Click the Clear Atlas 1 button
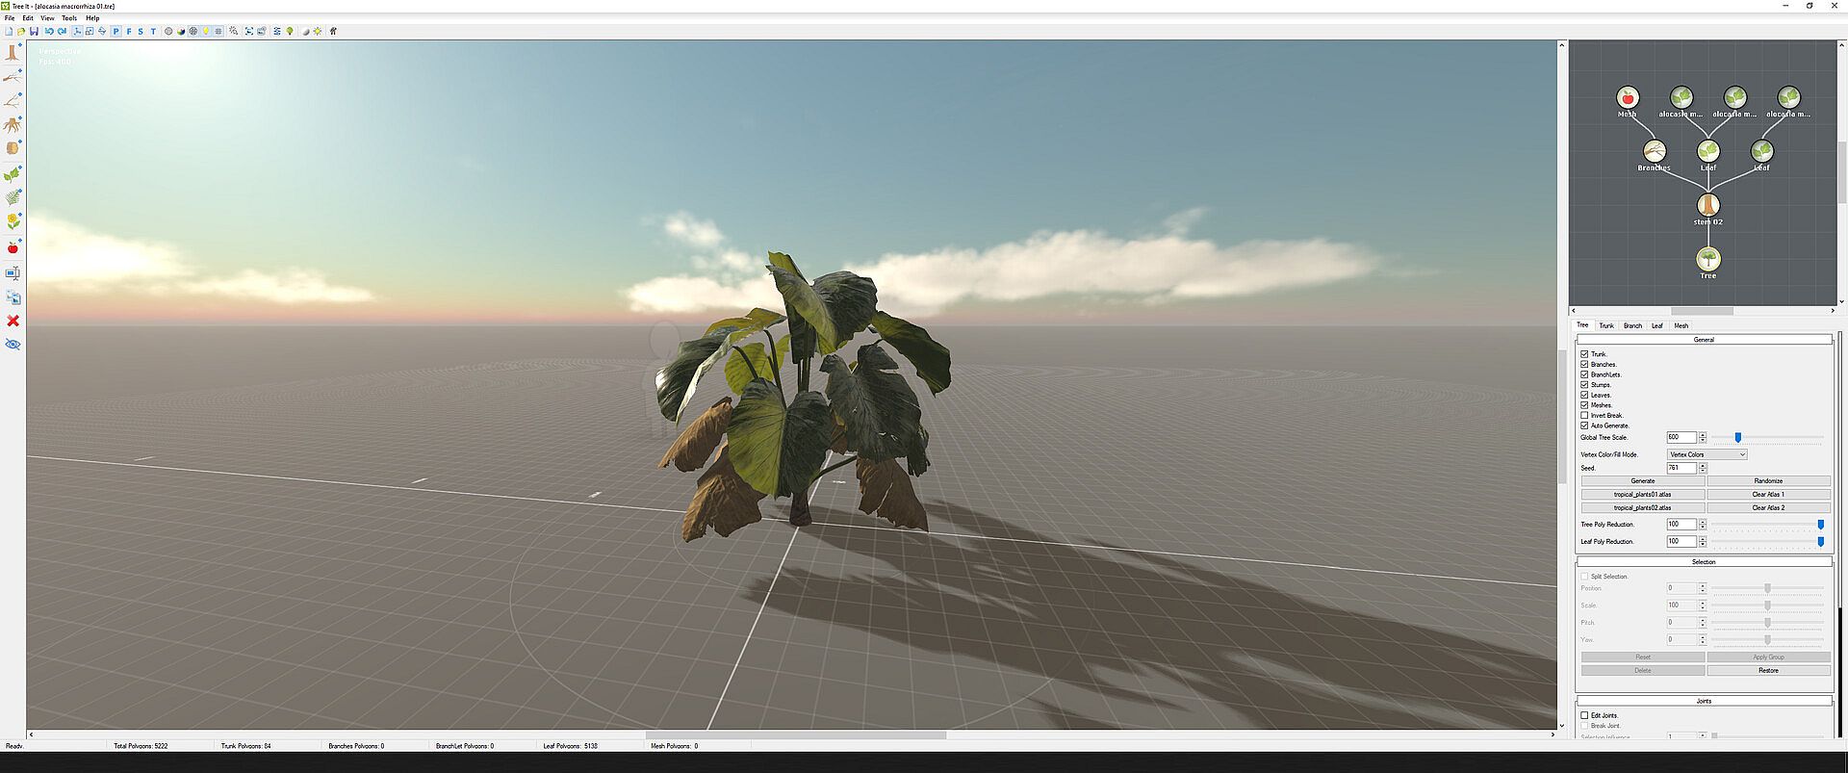1848x773 pixels. [1767, 495]
